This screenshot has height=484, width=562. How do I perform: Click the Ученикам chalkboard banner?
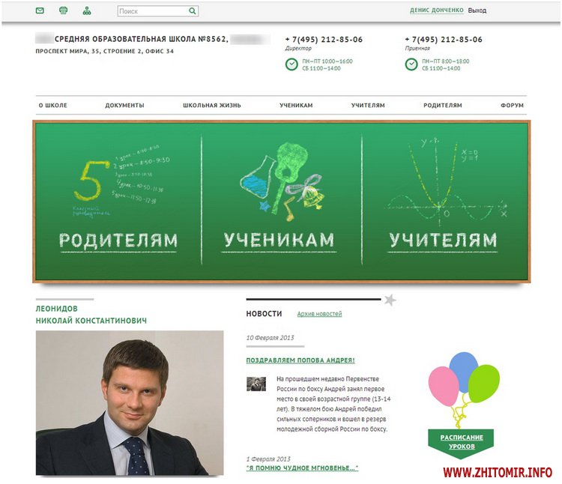[x=282, y=201]
